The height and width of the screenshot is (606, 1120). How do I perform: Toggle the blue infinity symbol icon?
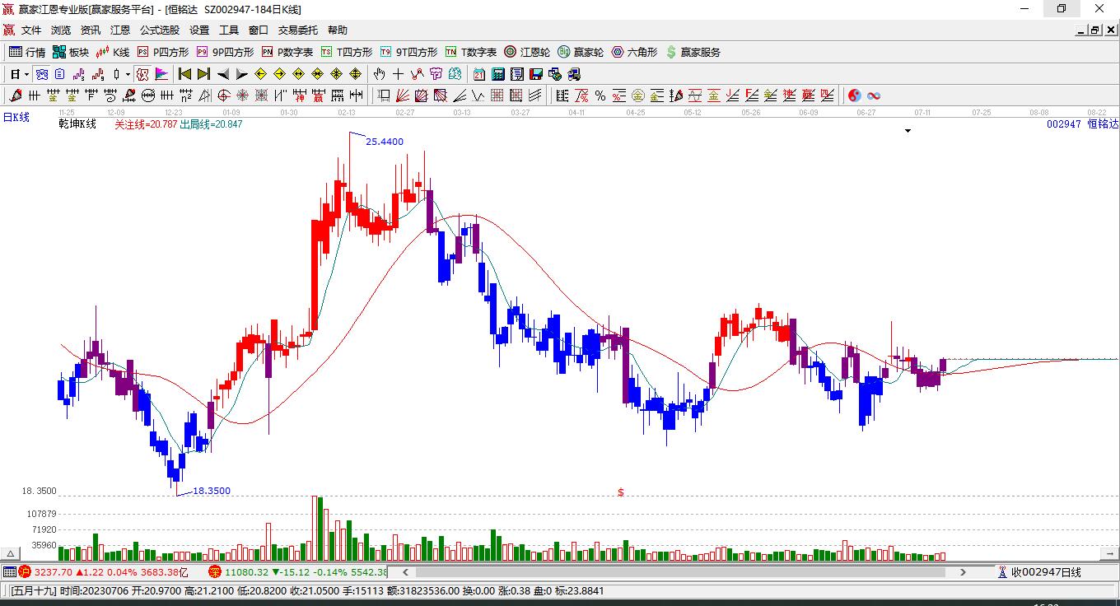[x=874, y=96]
